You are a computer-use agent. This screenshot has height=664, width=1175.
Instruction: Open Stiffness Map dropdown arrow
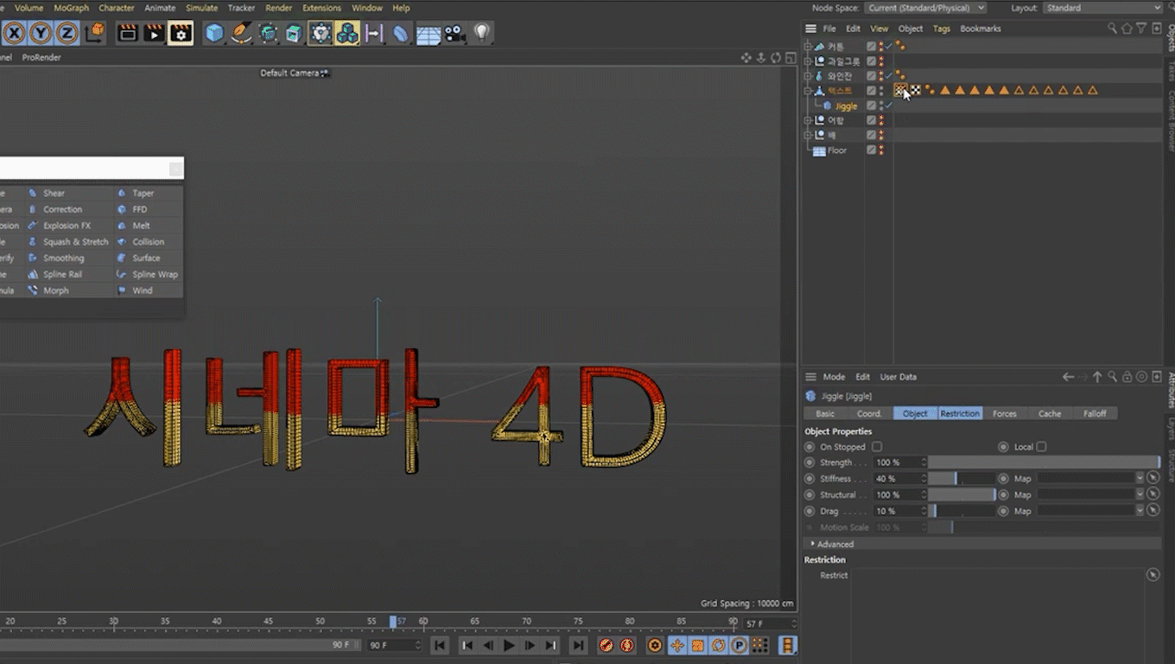tap(1140, 478)
